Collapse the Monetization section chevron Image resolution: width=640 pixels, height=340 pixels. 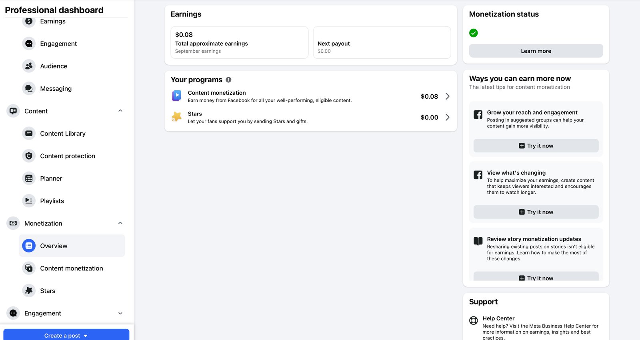(120, 223)
